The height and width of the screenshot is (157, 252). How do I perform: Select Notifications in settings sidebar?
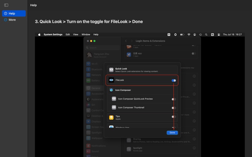96,146
